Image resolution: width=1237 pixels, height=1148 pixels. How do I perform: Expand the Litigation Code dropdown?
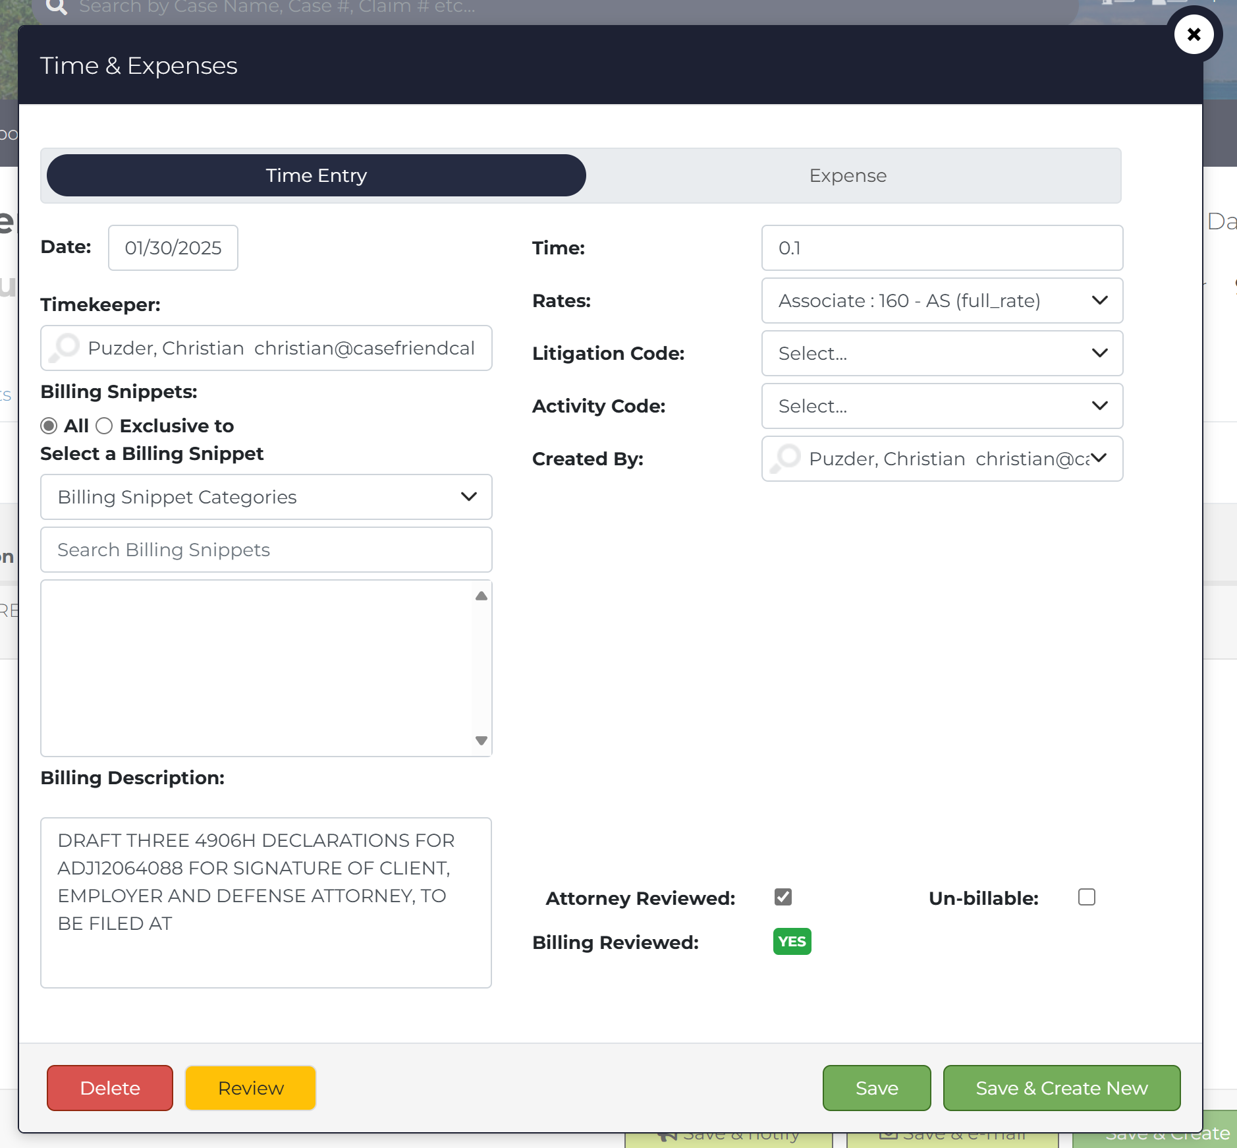[x=941, y=353]
